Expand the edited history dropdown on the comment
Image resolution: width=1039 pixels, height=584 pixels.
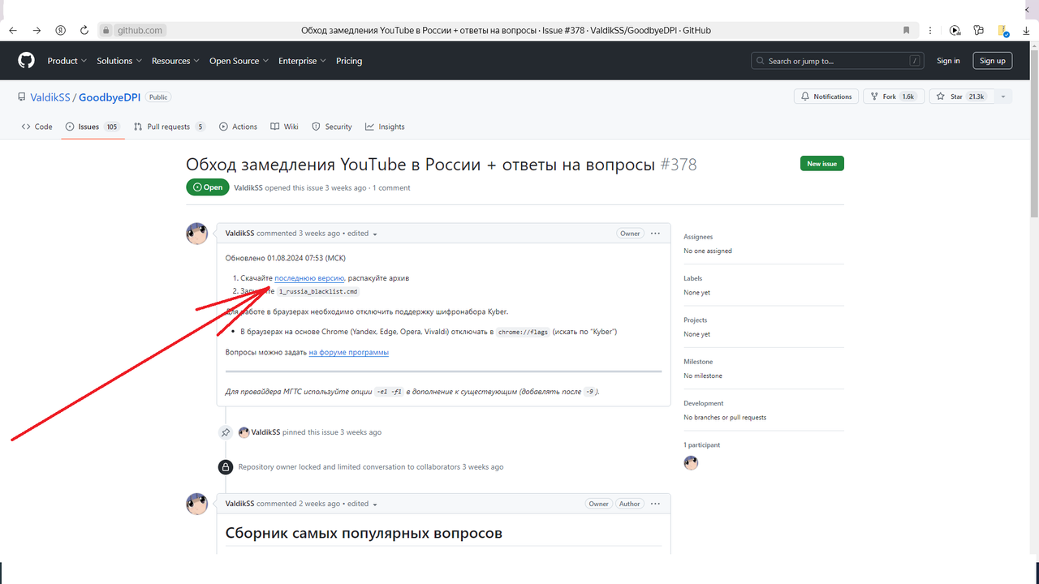(x=373, y=233)
